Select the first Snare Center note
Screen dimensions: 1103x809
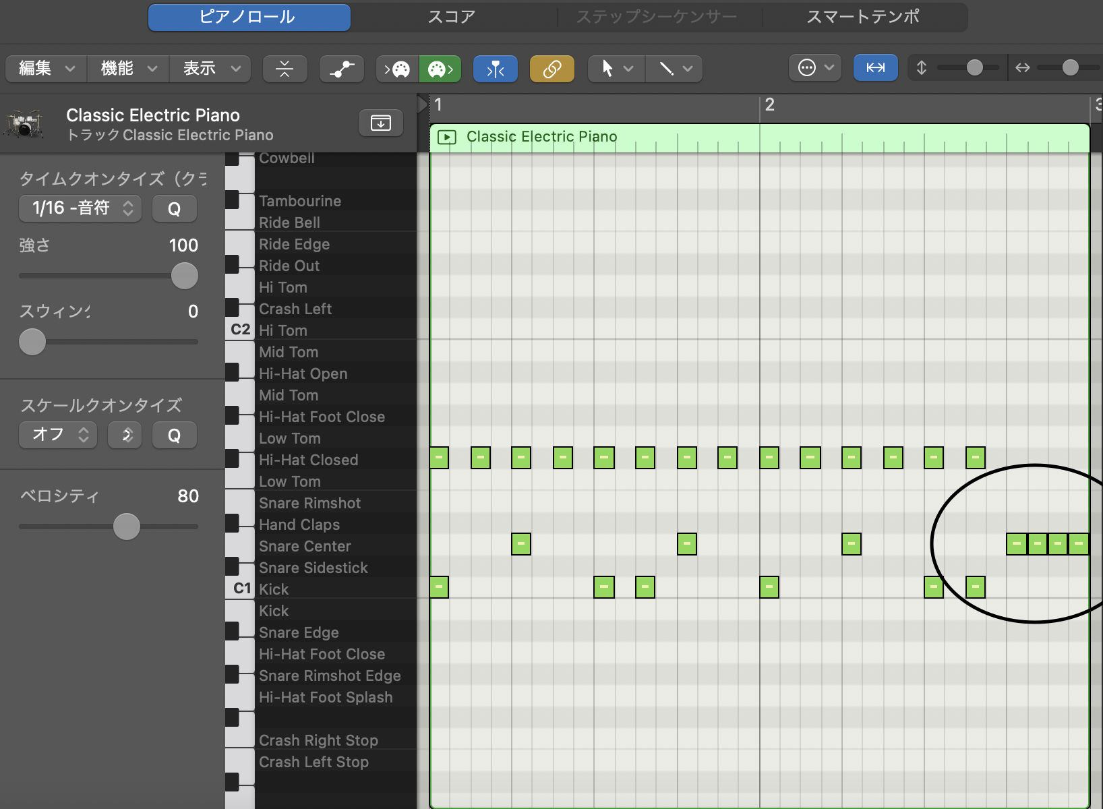pos(521,544)
